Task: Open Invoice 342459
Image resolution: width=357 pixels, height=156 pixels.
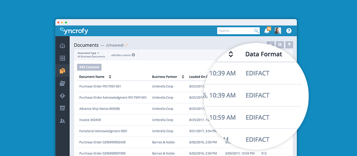Action: (x=90, y=120)
